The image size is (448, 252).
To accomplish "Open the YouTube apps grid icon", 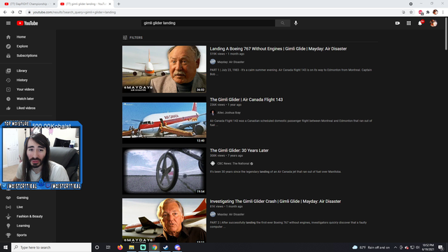I will 409,23.
